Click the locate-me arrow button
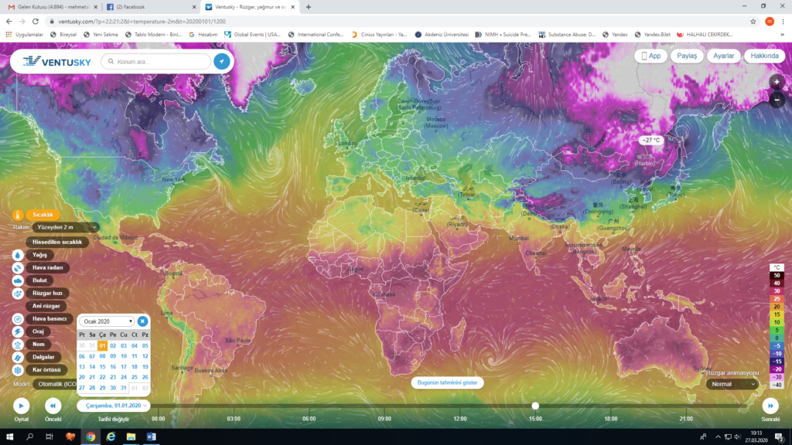792x445 pixels. tap(222, 62)
